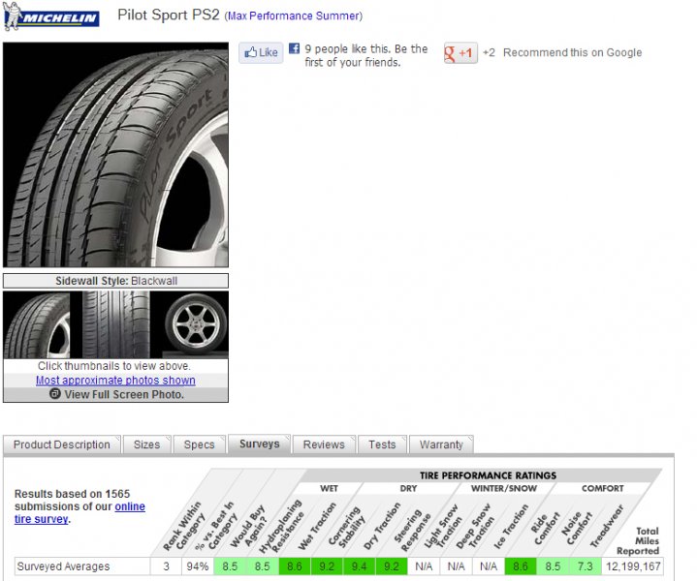This screenshot has height=581, width=697.
Task: Click the rank within category value 3
Action: (166, 566)
